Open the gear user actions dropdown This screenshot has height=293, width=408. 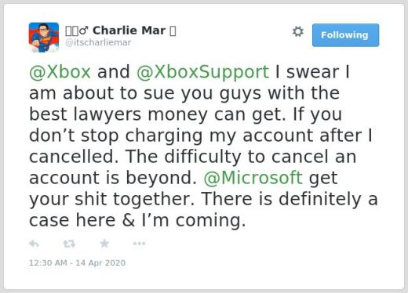pyautogui.click(x=298, y=31)
